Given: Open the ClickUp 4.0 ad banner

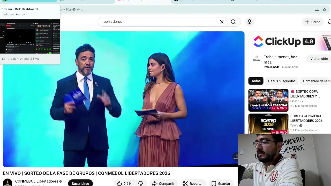Looking at the screenshot, I should 290,41.
